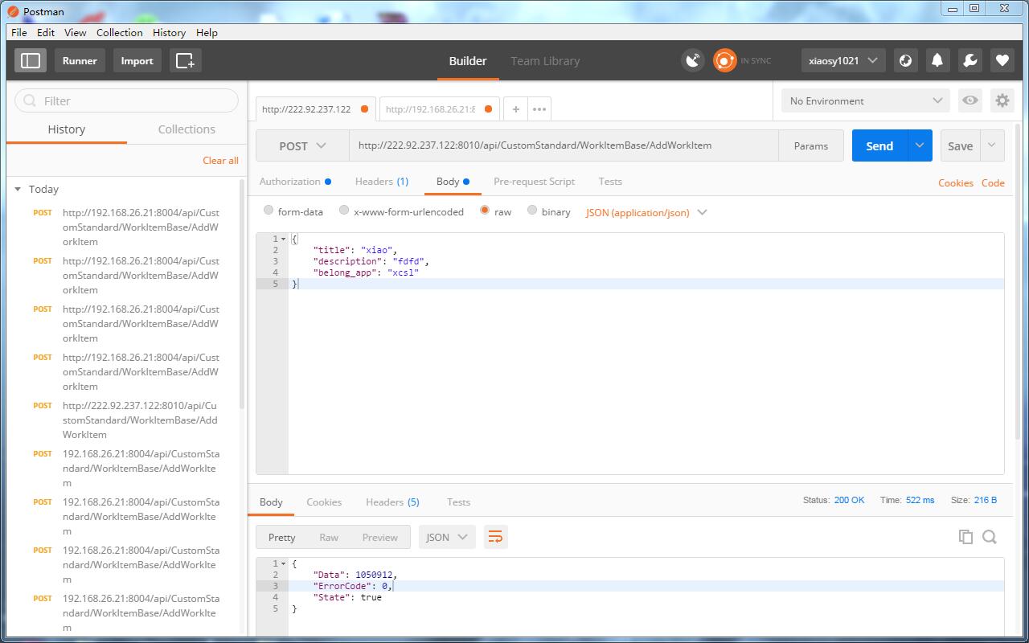Open the browse globe icon
Screen dimensions: 1029x643
point(906,60)
